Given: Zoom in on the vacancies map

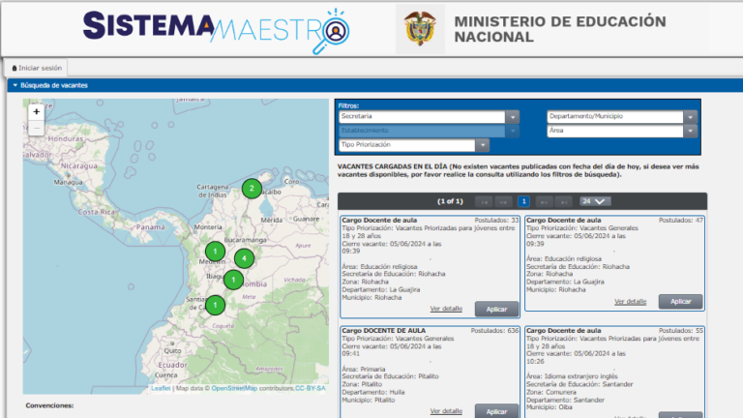Looking at the screenshot, I should [x=37, y=112].
